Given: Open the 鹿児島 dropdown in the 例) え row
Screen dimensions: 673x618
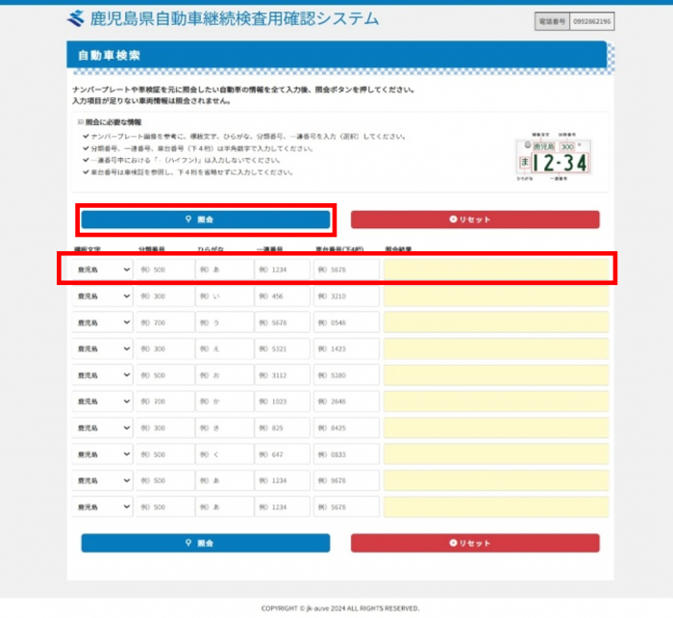Looking at the screenshot, I should tap(102, 349).
